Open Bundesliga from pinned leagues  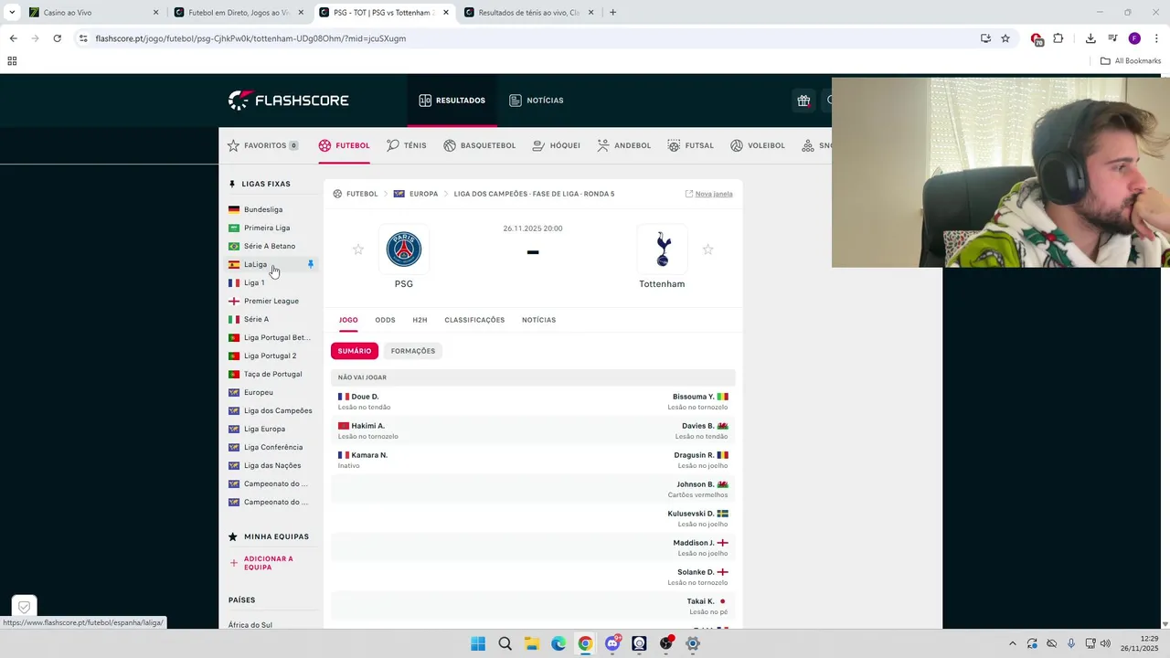(263, 209)
